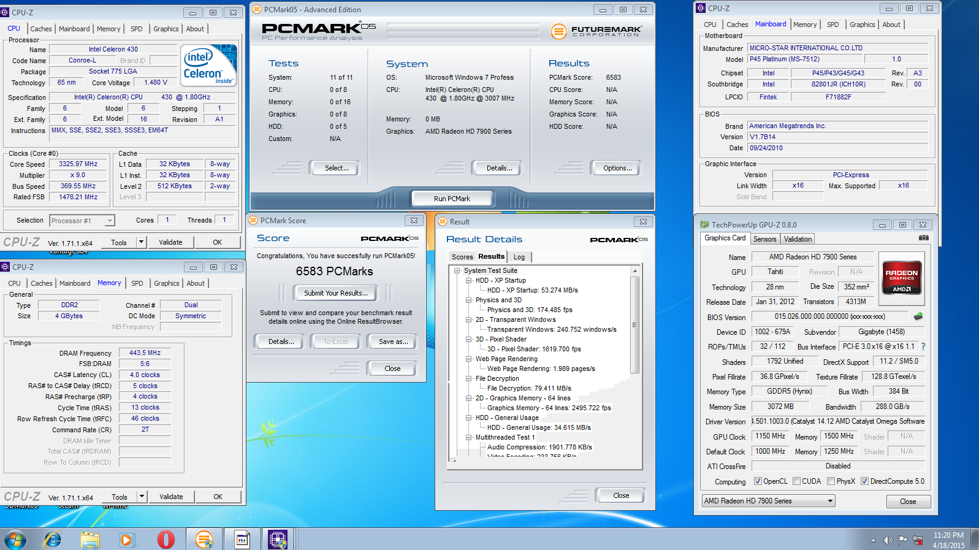This screenshot has height=550, width=979.
Task: Click Details... button in PCMark Score dialog
Action: click(281, 342)
